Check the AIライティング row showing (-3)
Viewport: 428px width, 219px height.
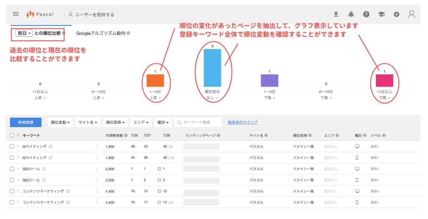click(12, 146)
